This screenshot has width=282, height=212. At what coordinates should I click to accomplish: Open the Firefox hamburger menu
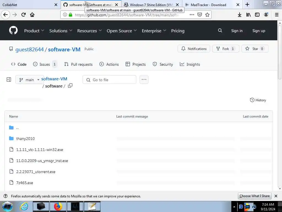[277, 15]
